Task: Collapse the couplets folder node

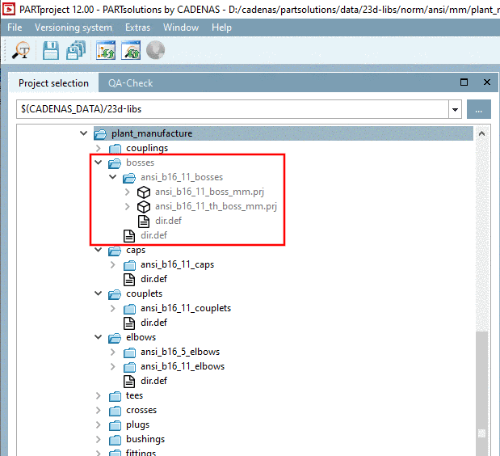Action: pyautogui.click(x=99, y=293)
